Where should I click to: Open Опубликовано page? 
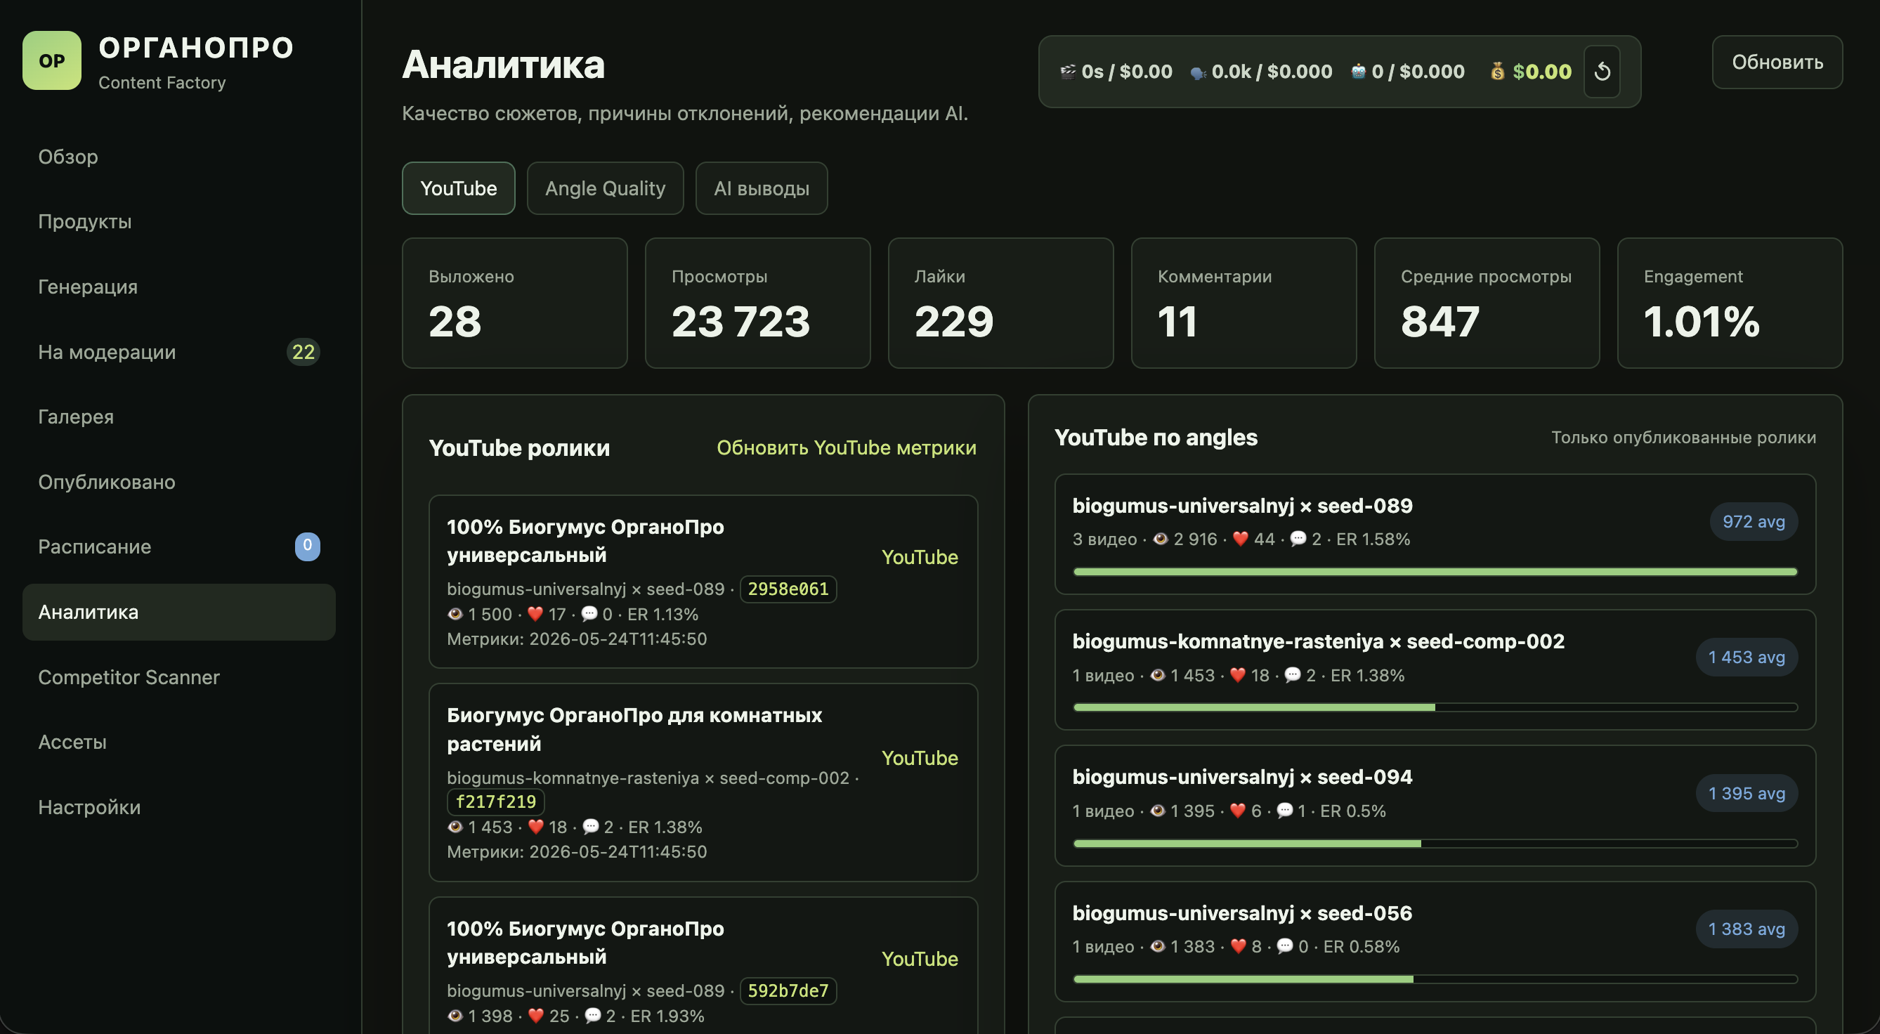tap(179, 483)
